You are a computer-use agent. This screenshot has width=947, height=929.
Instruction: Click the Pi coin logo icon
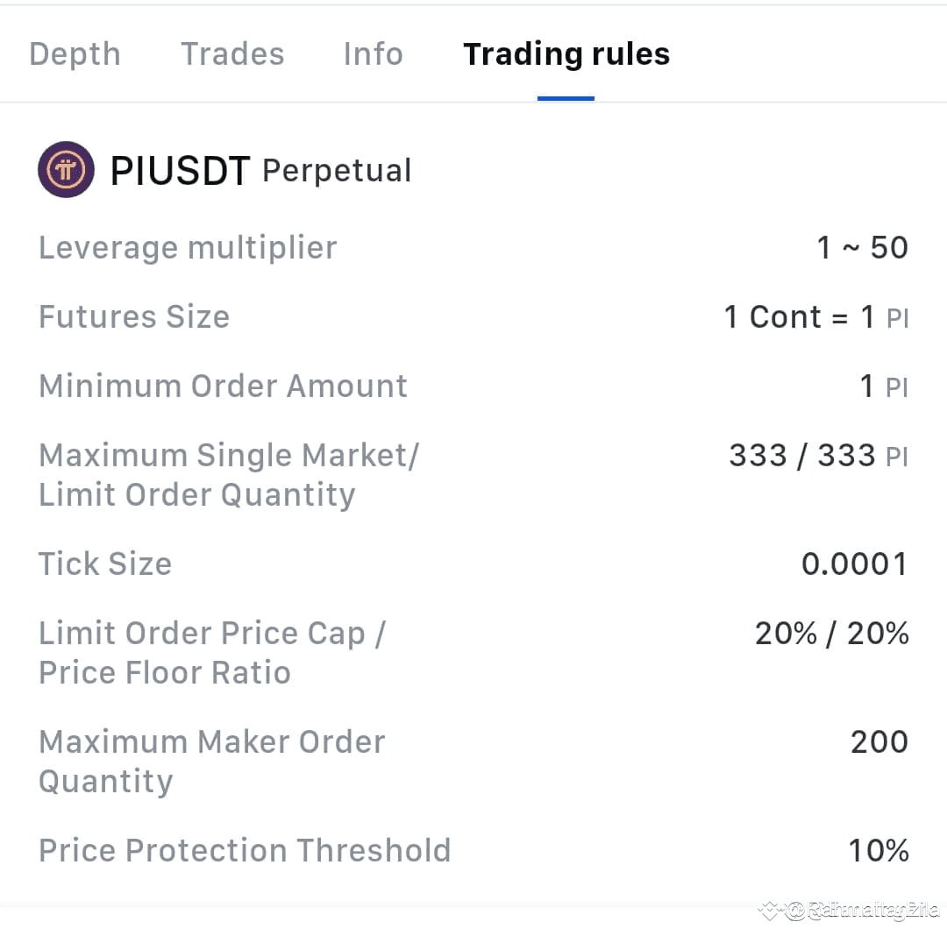(x=66, y=170)
